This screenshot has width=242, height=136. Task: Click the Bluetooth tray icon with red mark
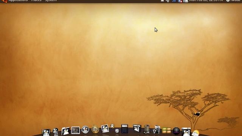tap(180, 1)
